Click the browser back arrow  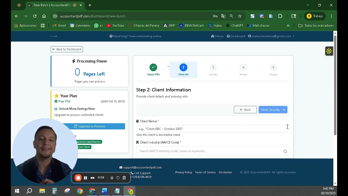(17, 16)
